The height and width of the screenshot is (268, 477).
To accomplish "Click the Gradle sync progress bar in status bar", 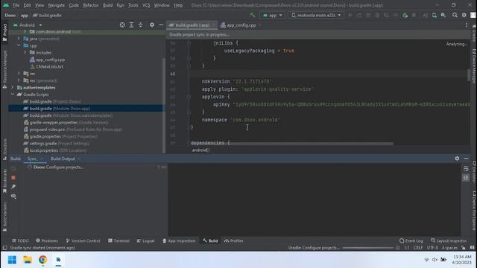I will click(x=367, y=248).
